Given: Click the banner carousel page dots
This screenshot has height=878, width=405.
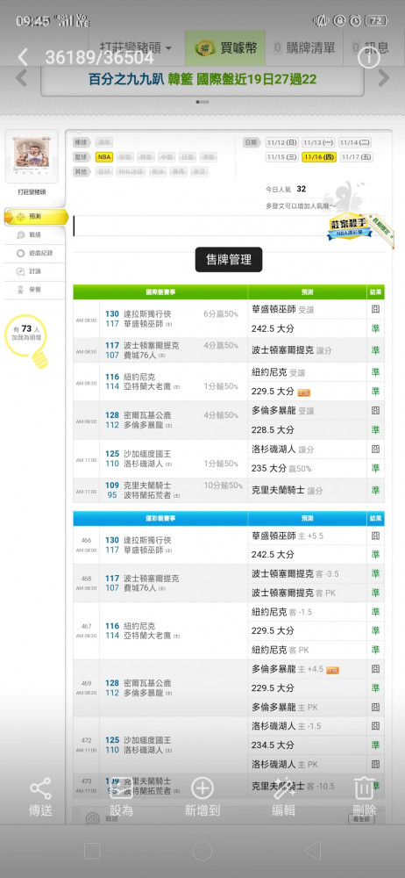Looking at the screenshot, I should pyautogui.click(x=202, y=102).
